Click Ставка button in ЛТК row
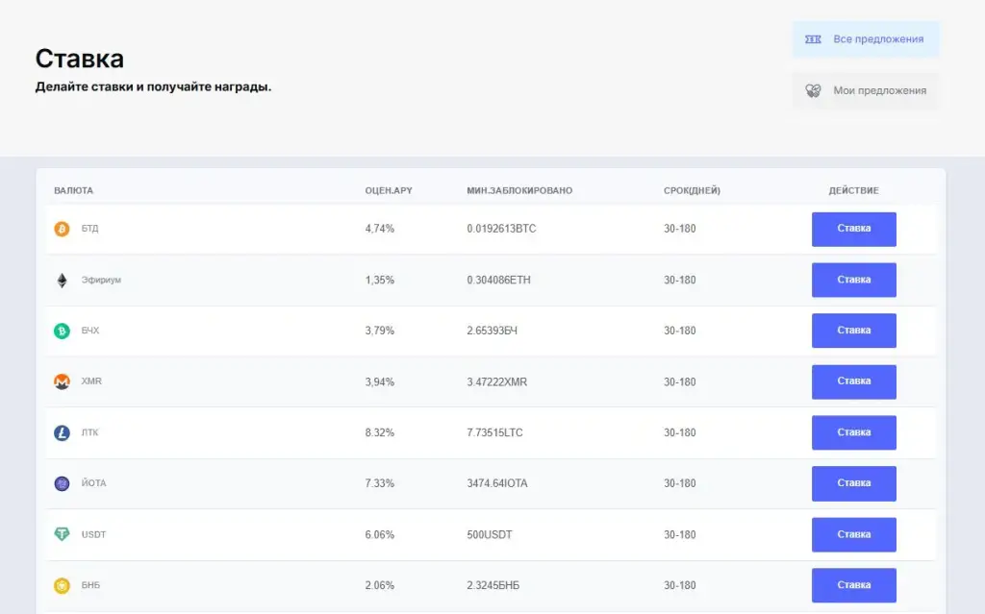985x614 pixels. [x=854, y=432]
